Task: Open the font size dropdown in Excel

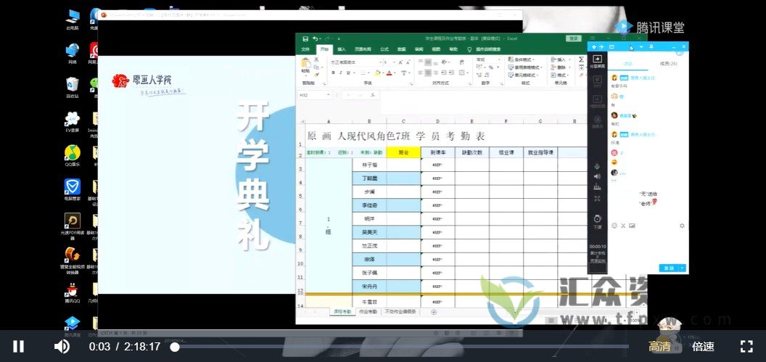Action: tap(394, 62)
